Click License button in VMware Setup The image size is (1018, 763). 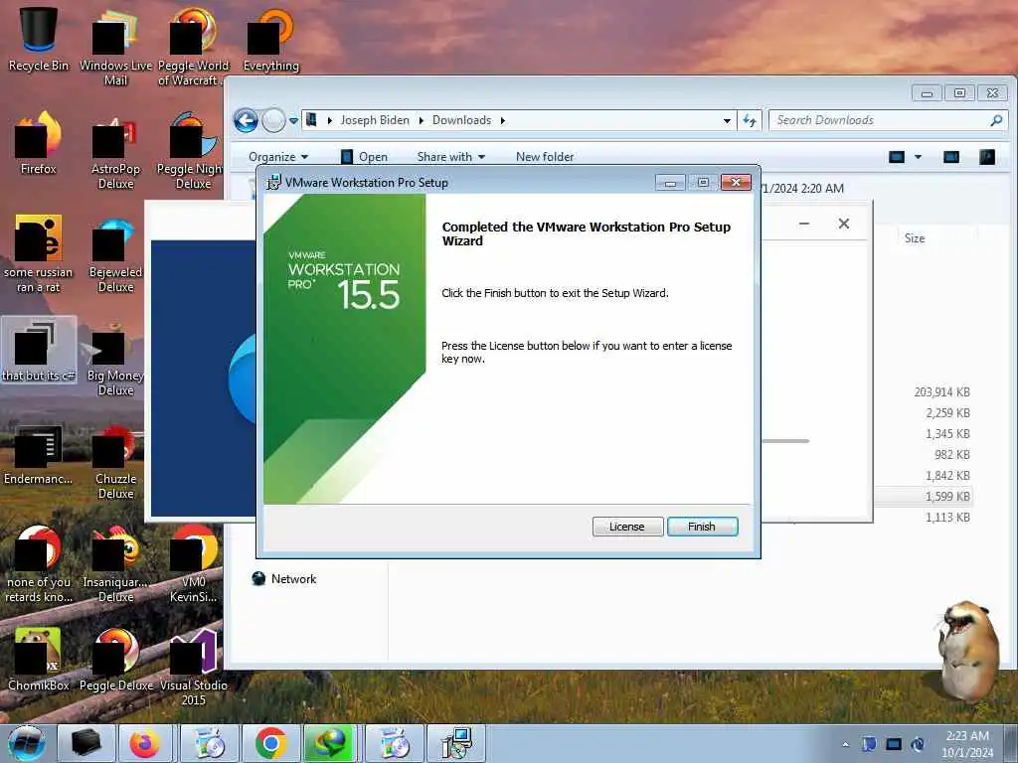[x=627, y=527]
